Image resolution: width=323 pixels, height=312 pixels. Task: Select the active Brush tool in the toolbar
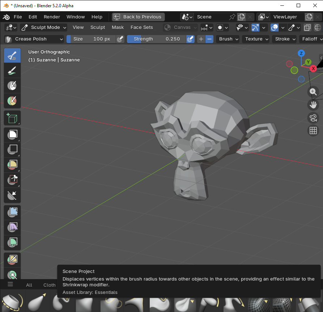pyautogui.click(x=12, y=55)
